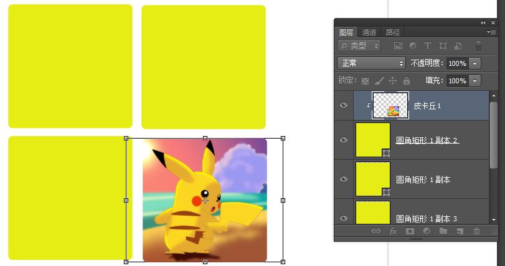Click the 圆角矩形 1 副本 2 thumbnail

[x=373, y=140]
